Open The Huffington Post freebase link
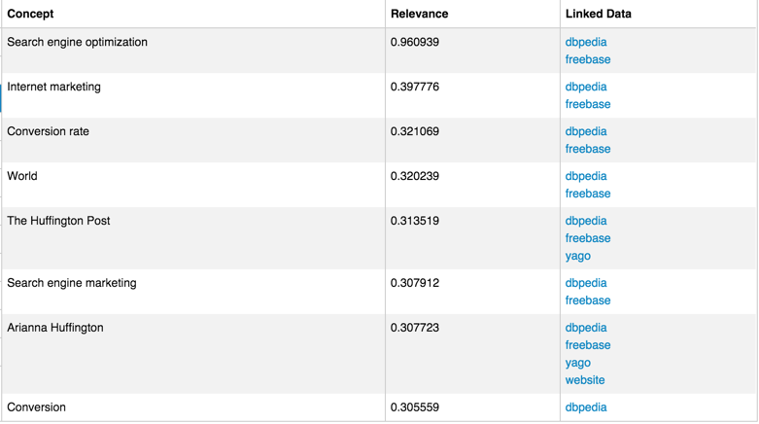 point(587,238)
